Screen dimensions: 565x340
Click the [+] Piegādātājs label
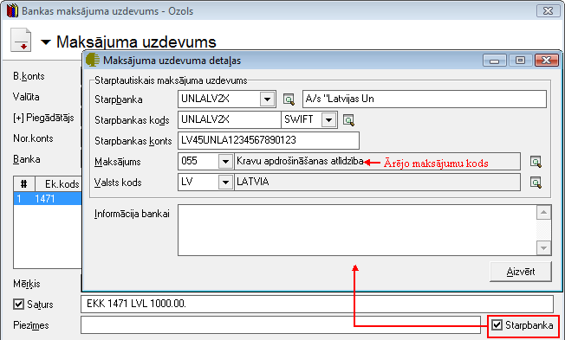pos(43,118)
